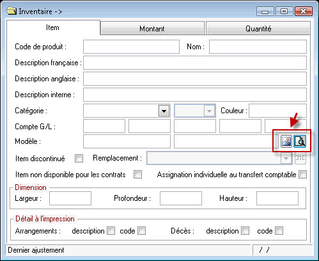Open the Quantité tab
This screenshot has height=261, width=319.
coord(258,28)
